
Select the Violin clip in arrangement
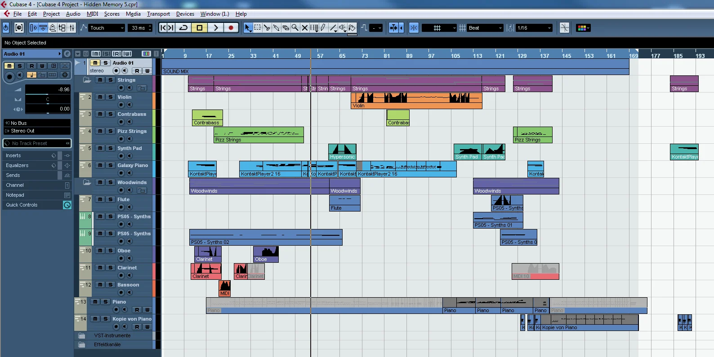pyautogui.click(x=416, y=101)
